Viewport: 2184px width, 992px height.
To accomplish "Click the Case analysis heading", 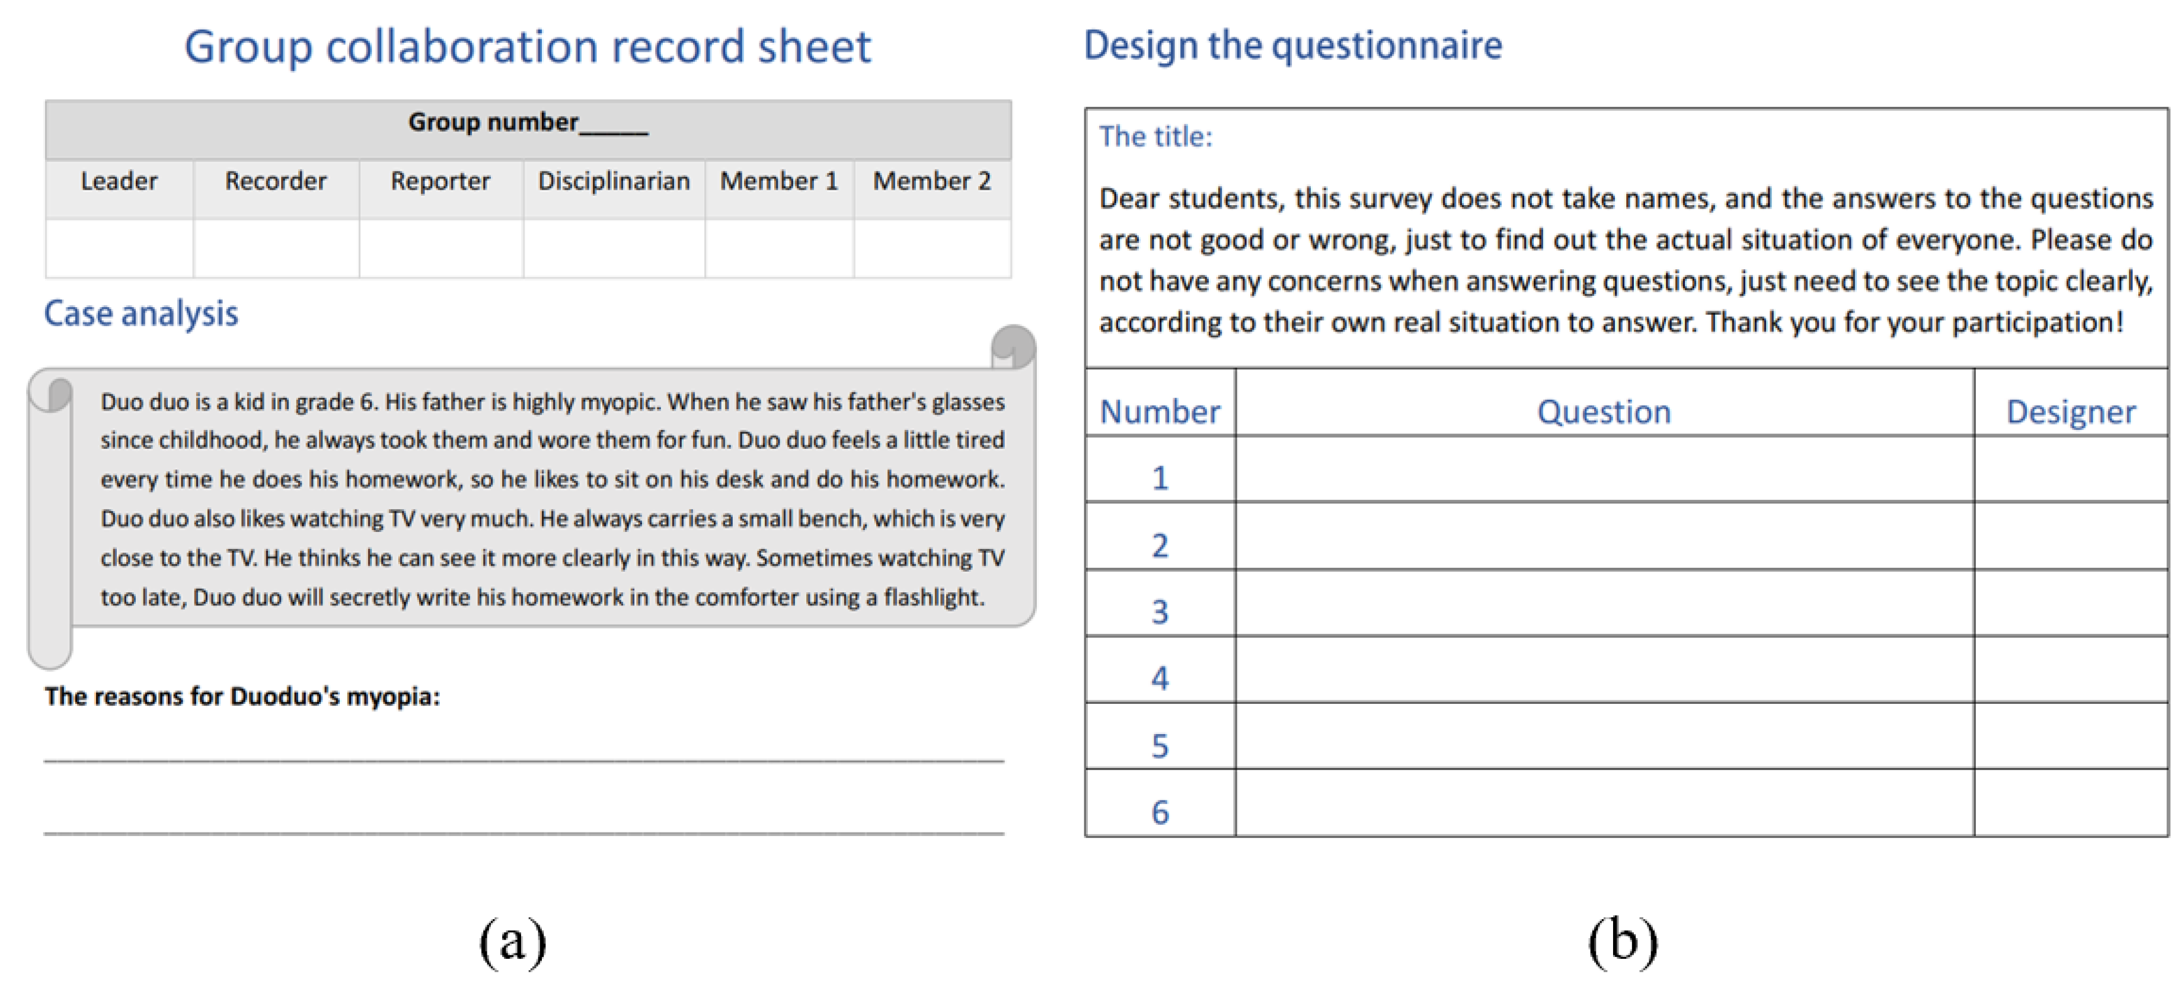I will click(141, 314).
